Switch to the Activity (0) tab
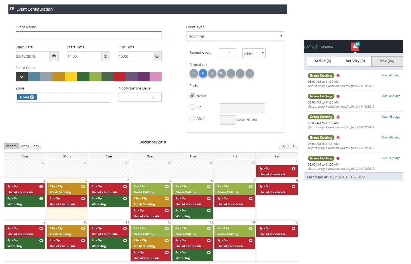 click(x=355, y=61)
